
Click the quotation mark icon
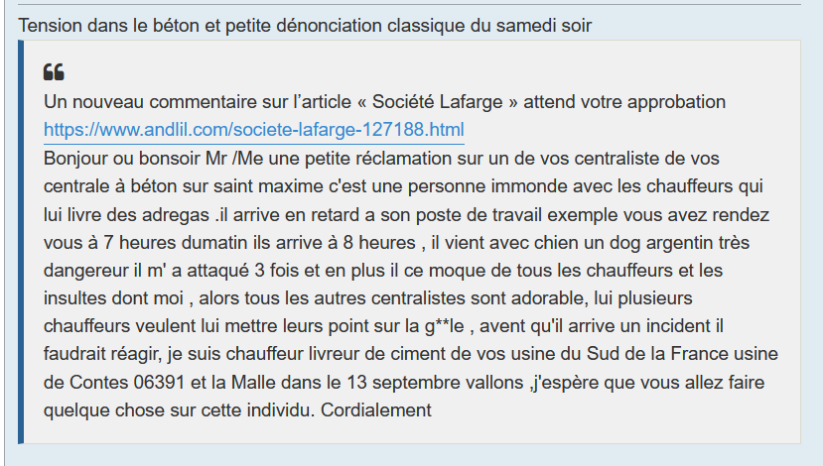click(54, 71)
